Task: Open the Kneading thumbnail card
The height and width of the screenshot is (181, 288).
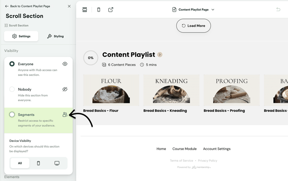Action: (x=172, y=90)
